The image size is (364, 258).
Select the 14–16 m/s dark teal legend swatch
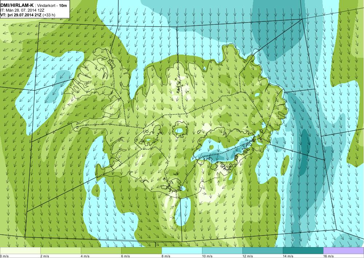click(303, 250)
